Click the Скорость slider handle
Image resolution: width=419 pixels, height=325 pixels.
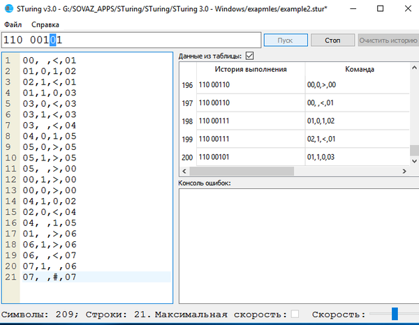395,314
